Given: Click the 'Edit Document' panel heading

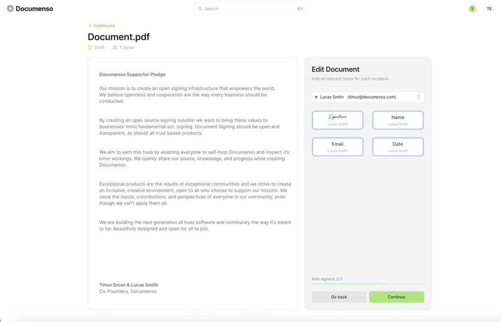Looking at the screenshot, I should (x=336, y=69).
